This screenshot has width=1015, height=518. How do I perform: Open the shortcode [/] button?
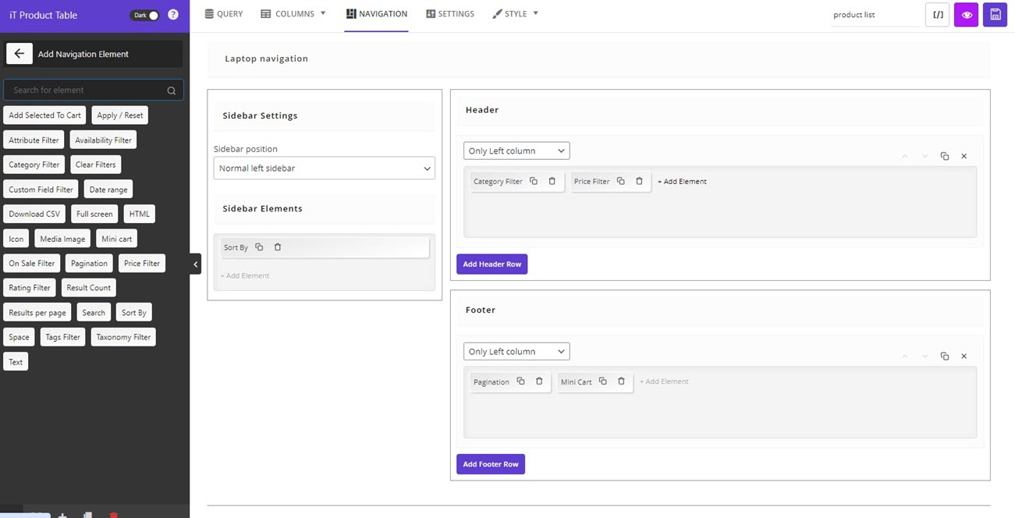(x=937, y=15)
